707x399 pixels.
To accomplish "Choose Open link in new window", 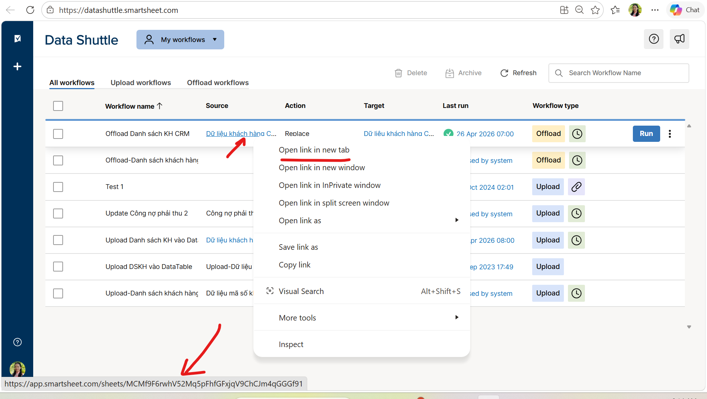I will tap(322, 168).
